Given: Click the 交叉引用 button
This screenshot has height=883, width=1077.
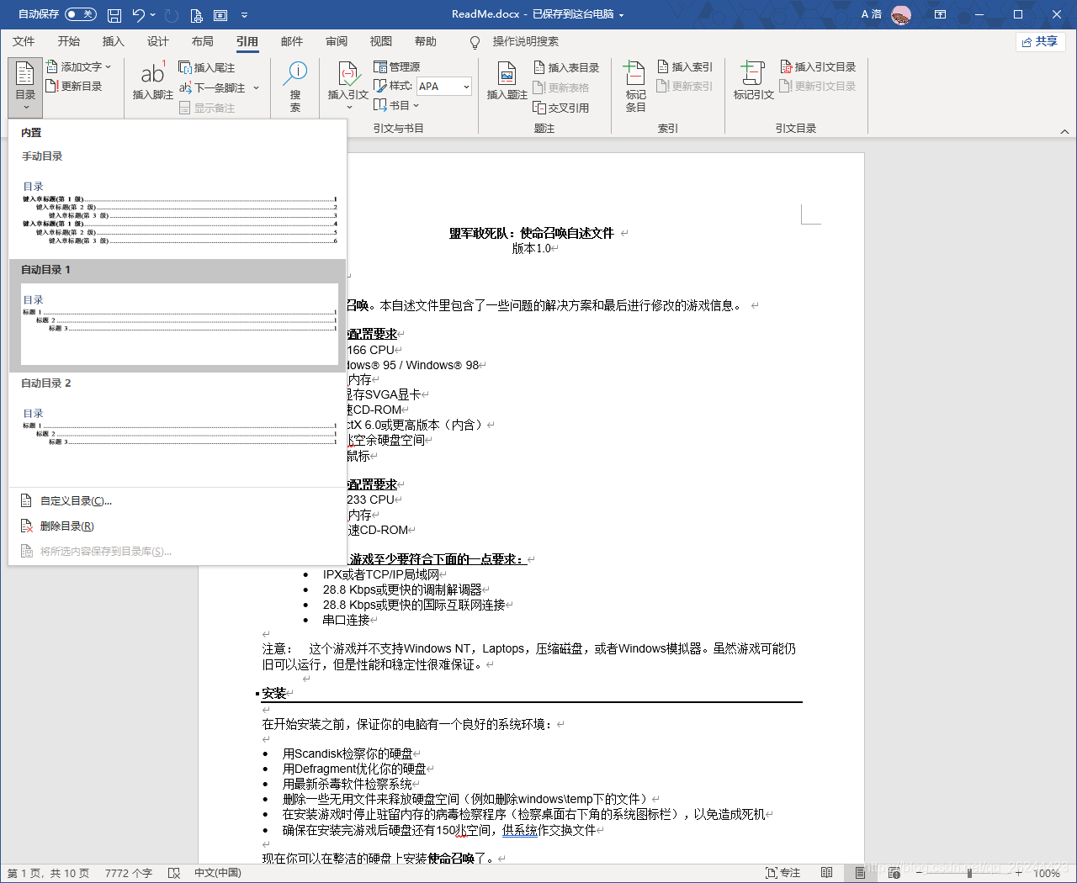Looking at the screenshot, I should point(561,108).
